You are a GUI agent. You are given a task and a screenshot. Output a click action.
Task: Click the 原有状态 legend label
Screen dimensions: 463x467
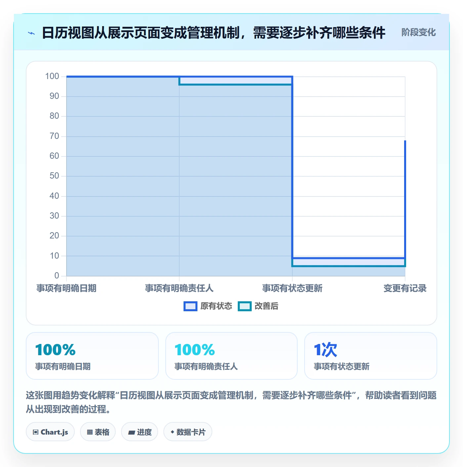(216, 306)
